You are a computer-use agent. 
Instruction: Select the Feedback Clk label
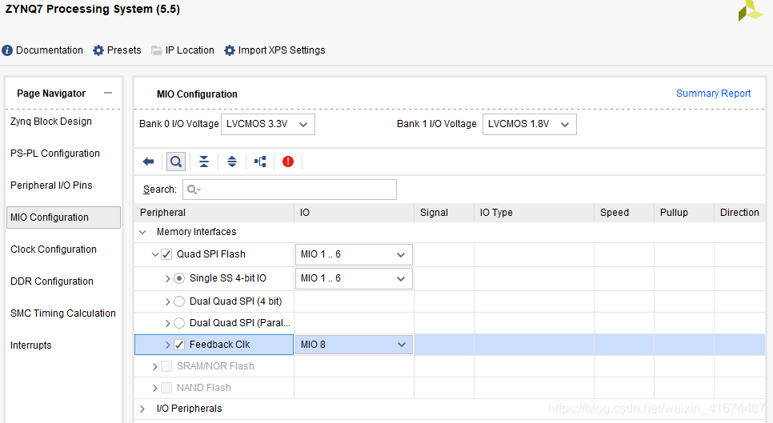219,345
